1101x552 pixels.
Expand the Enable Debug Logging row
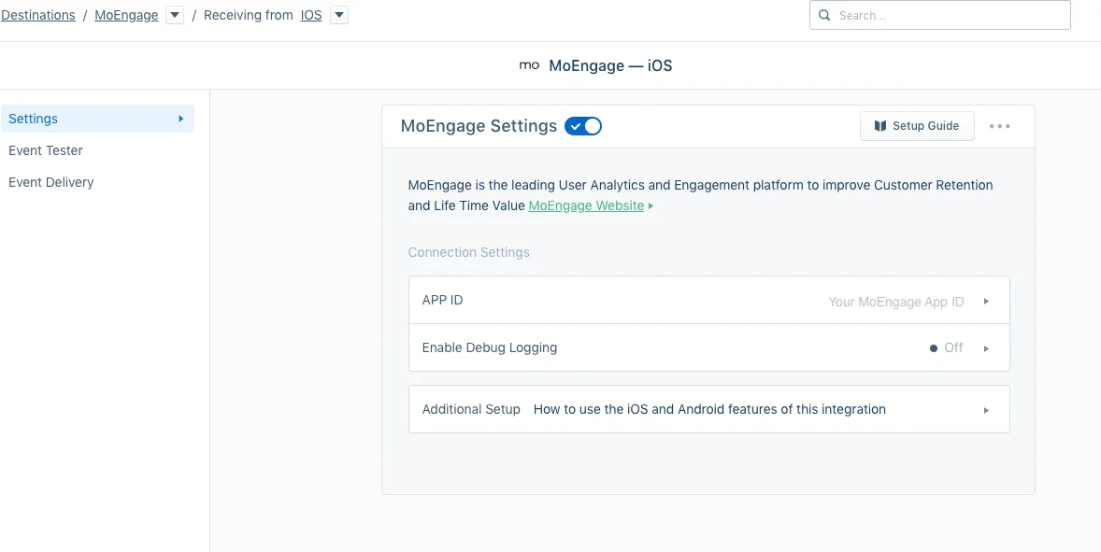pos(709,347)
